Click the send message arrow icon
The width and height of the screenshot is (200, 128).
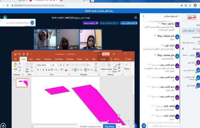click(x=144, y=125)
